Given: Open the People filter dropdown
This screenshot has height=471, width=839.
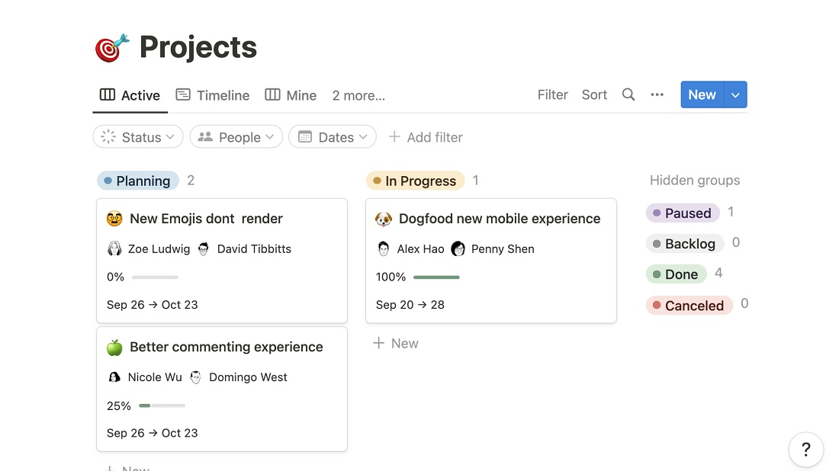Looking at the screenshot, I should (x=236, y=137).
